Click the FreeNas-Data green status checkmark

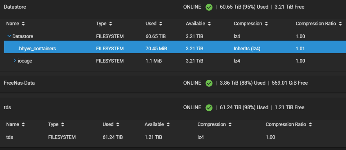pos(209,83)
